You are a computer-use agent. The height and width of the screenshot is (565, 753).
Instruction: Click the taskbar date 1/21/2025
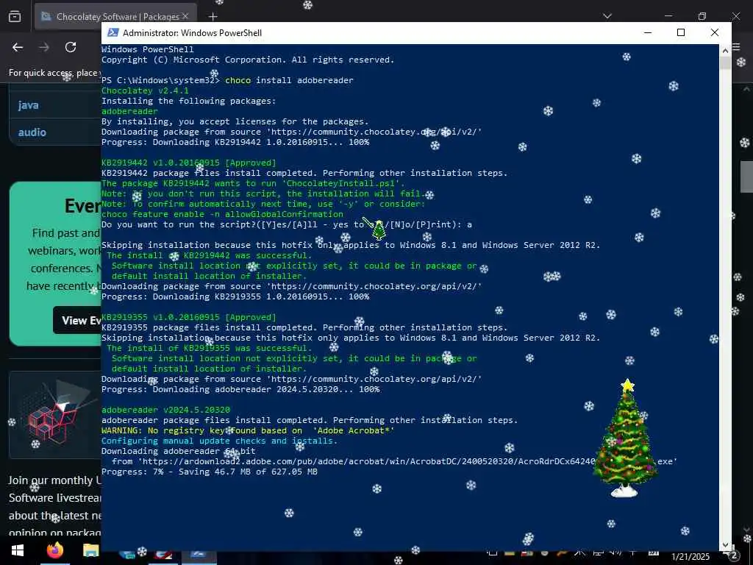pyautogui.click(x=690, y=557)
